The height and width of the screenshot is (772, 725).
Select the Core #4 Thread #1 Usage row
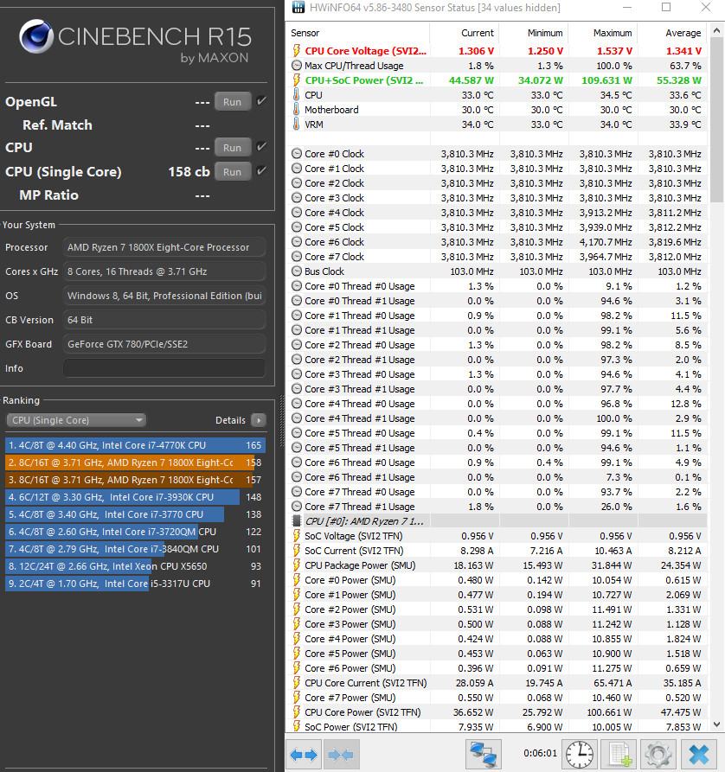click(497, 418)
